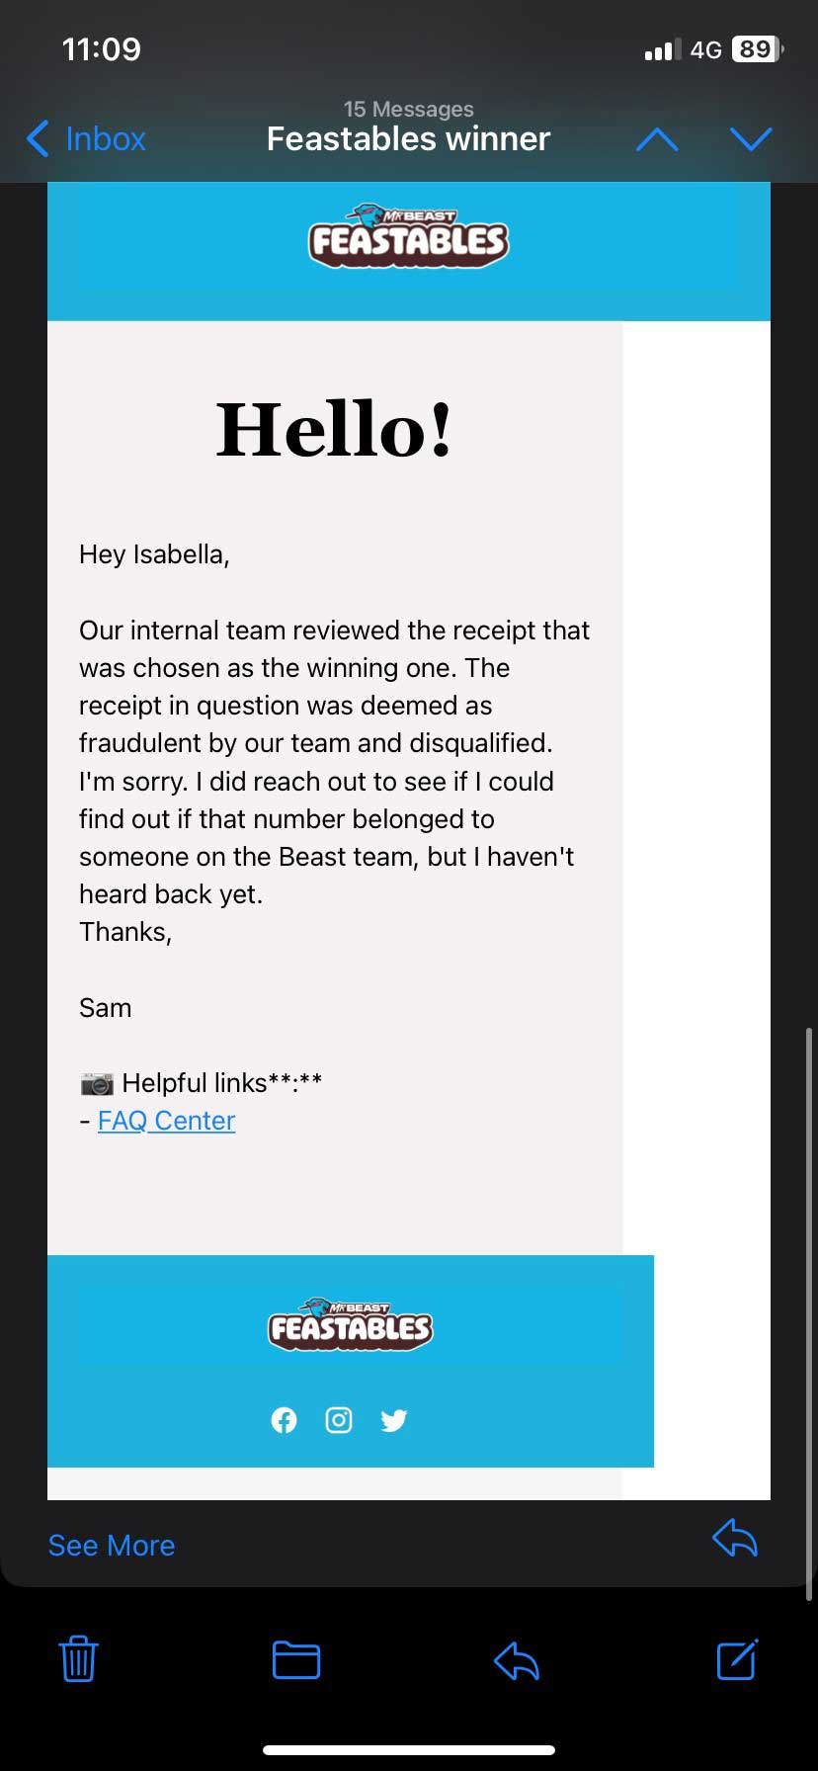Go to previous message with up chevron
This screenshot has height=1771, width=818.
point(657,140)
